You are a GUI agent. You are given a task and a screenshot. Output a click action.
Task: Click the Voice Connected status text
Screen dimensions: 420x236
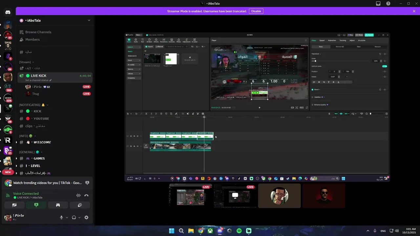(x=26, y=193)
